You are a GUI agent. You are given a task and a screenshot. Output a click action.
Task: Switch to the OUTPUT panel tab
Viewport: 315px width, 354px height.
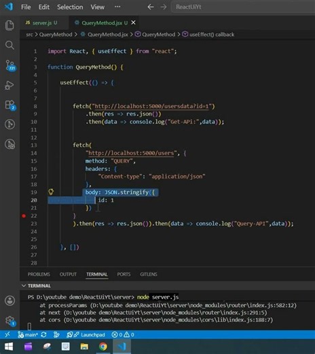[x=68, y=274]
